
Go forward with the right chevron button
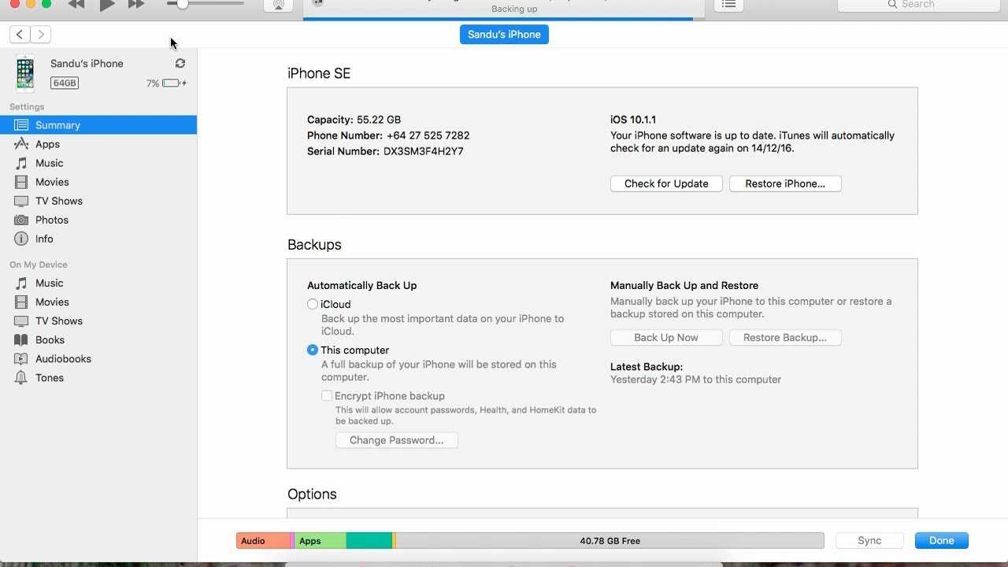point(41,34)
